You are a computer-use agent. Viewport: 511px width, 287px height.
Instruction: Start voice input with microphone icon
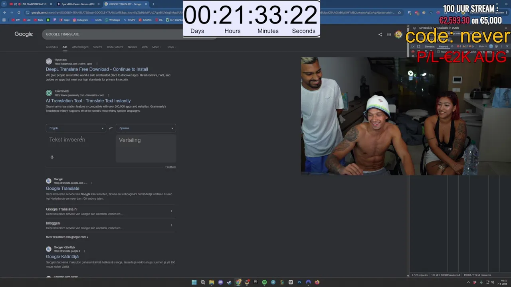[52, 157]
